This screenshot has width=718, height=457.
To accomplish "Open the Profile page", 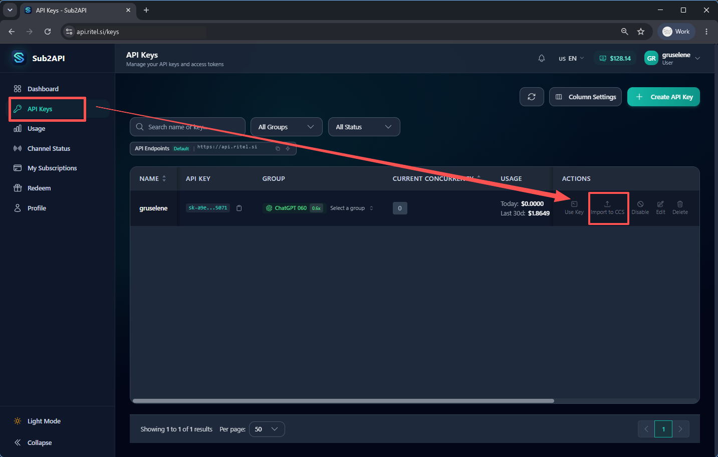I will (x=30, y=208).
